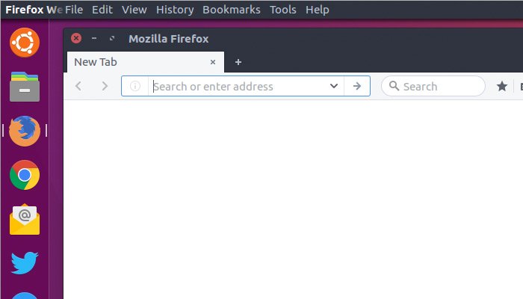Click the Go arrow in address bar
This screenshot has width=523, height=299.
click(x=357, y=86)
